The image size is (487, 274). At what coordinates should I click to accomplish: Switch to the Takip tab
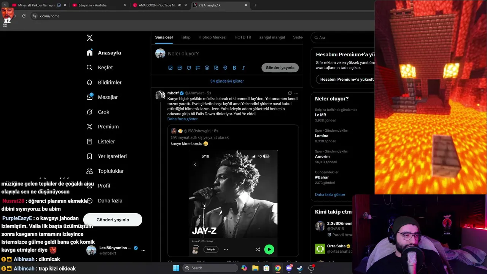pyautogui.click(x=186, y=37)
